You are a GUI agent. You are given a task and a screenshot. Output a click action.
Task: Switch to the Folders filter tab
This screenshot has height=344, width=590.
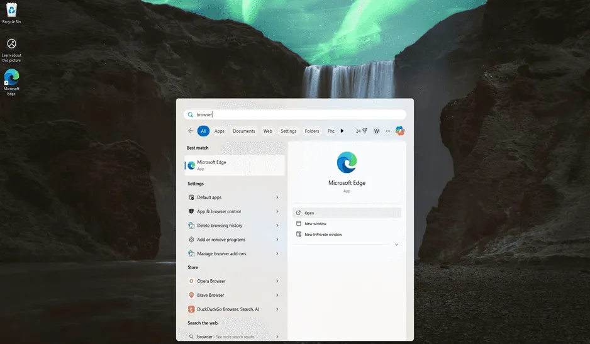pyautogui.click(x=312, y=131)
